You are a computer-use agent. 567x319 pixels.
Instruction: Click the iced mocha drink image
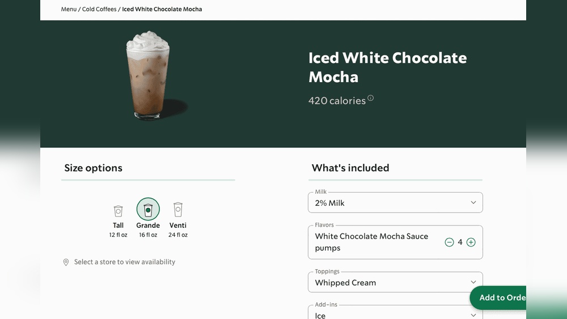[148, 75]
